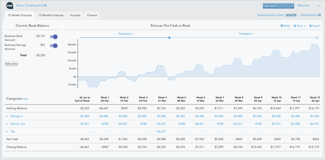Click the Predicted range slider handle

[169, 38]
